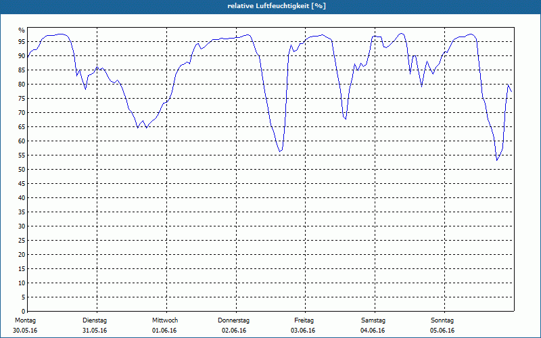Click the Friday humidity dip near 68%
The height and width of the screenshot is (338, 541).
pos(346,119)
